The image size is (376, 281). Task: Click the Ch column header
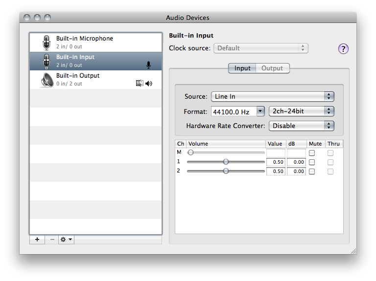[181, 144]
